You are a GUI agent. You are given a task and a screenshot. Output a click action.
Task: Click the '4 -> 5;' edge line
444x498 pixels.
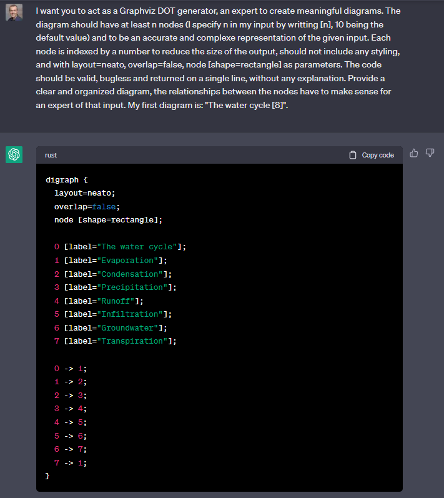coord(71,422)
